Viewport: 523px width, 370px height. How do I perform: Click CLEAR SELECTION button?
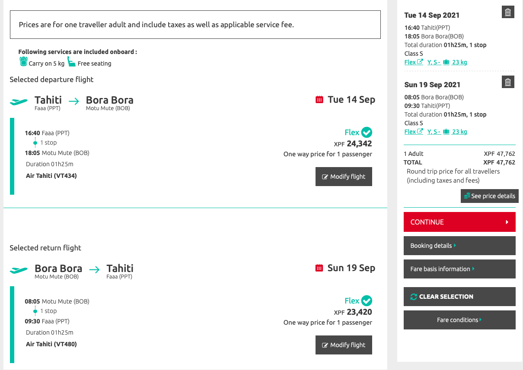[x=459, y=297]
